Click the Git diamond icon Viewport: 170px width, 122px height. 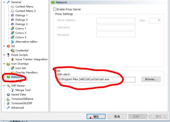coord(8,46)
